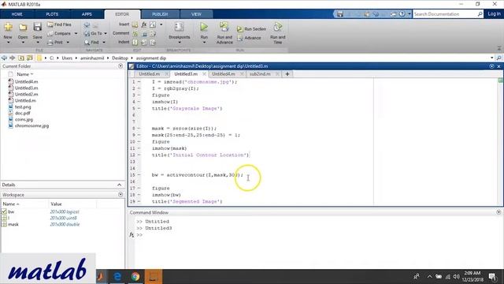504x284 pixels.
Task: Click the plus new editor tab button
Action: 287,74
